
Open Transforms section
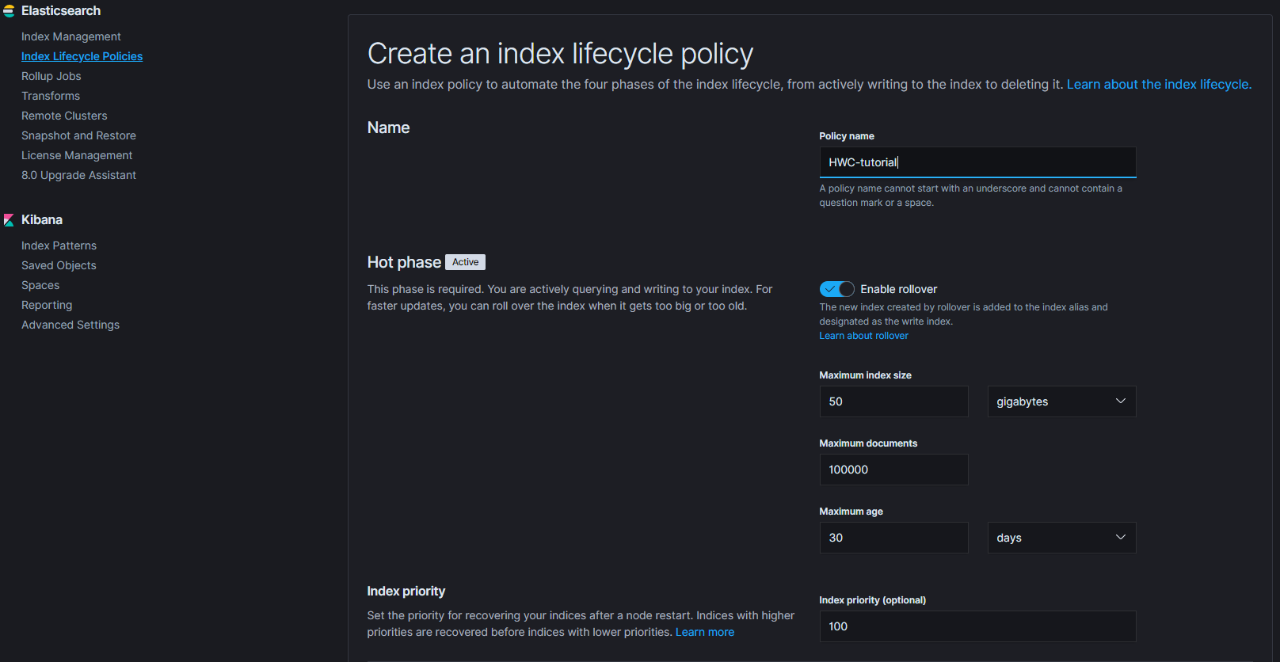pos(50,96)
